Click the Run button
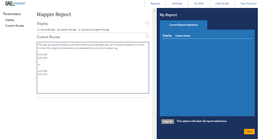 click(x=249, y=131)
